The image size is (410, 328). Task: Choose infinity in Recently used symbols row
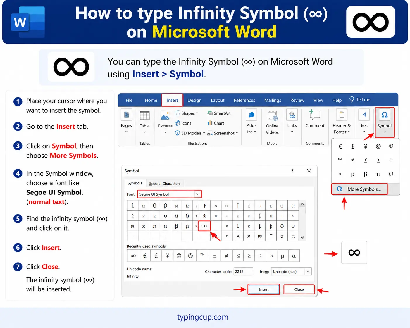click(x=133, y=256)
